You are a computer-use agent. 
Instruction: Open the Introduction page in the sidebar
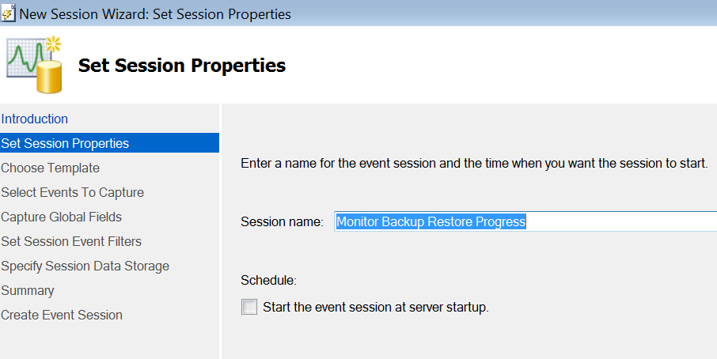34,119
